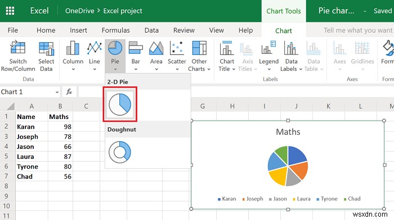Open Other Charts gallery
This screenshot has height=220, width=394.
click(x=199, y=56)
